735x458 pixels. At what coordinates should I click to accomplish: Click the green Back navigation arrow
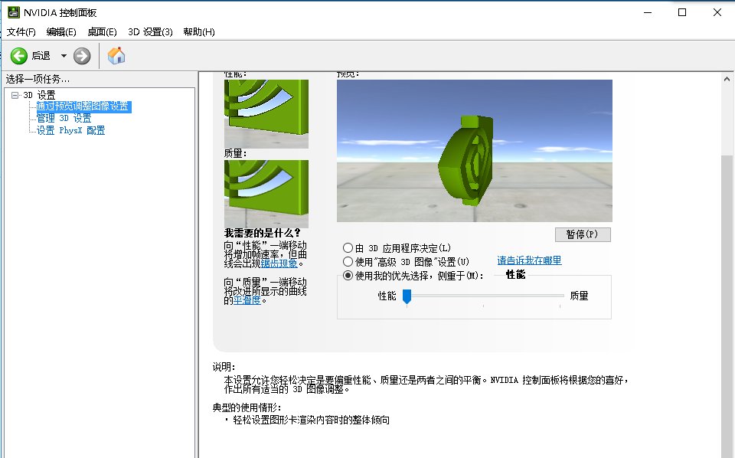pyautogui.click(x=18, y=55)
